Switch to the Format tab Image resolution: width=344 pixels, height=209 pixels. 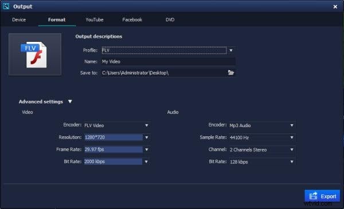tap(57, 19)
